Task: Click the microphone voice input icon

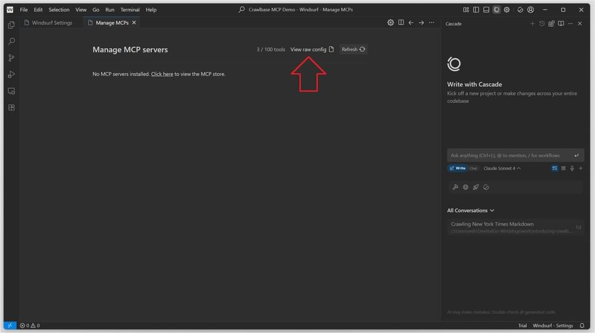Action: (572, 169)
